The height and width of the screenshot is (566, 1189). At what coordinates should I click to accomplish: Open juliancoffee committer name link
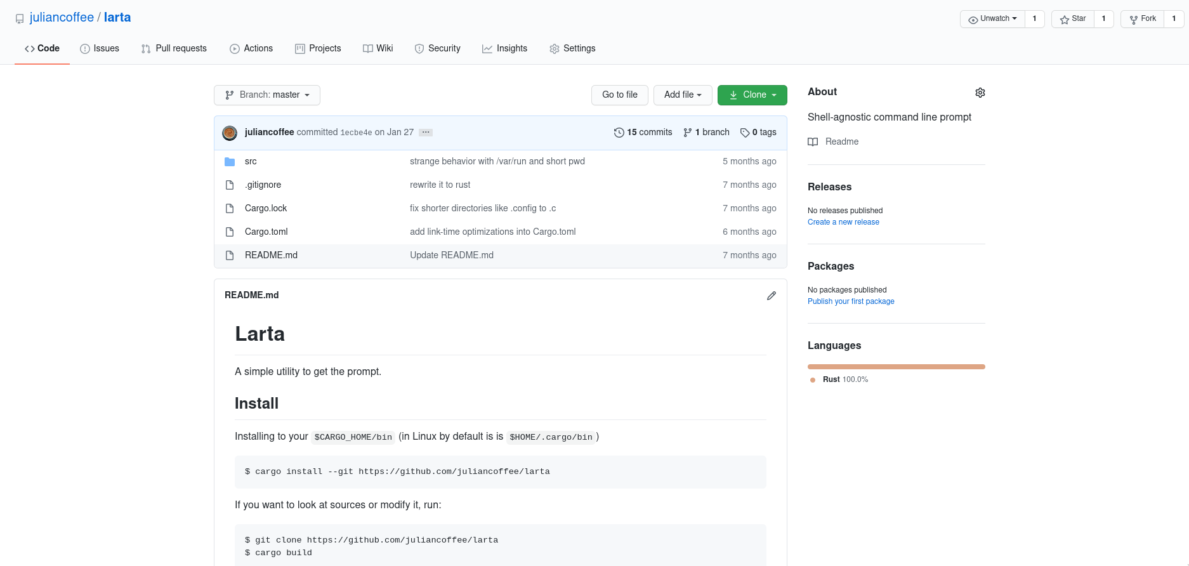pos(269,132)
